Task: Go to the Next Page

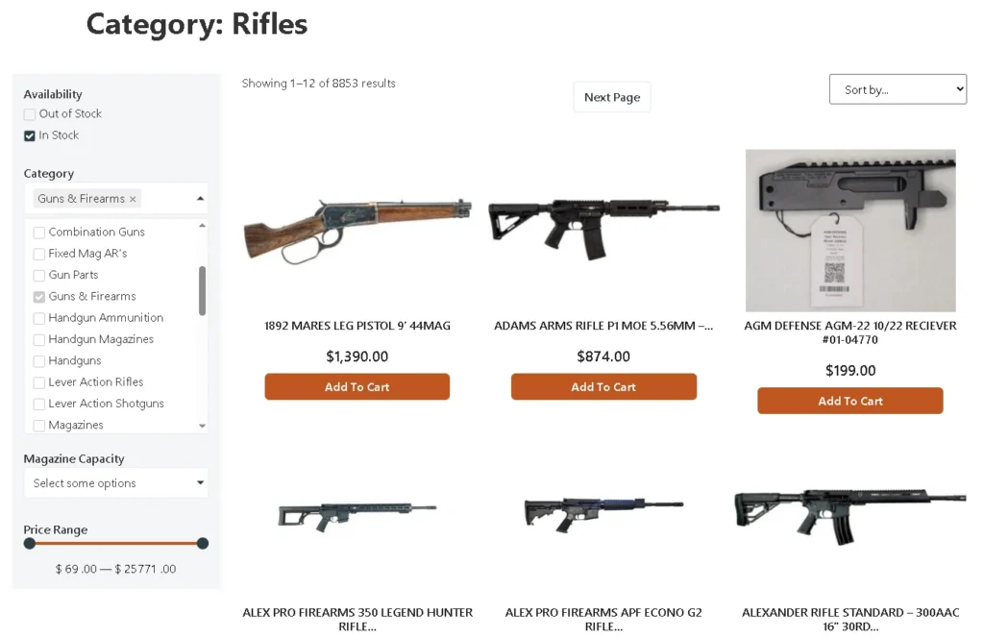Action: pos(612,97)
